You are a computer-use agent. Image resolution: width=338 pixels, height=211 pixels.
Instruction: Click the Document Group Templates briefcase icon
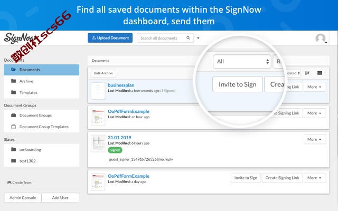[x=13, y=127]
